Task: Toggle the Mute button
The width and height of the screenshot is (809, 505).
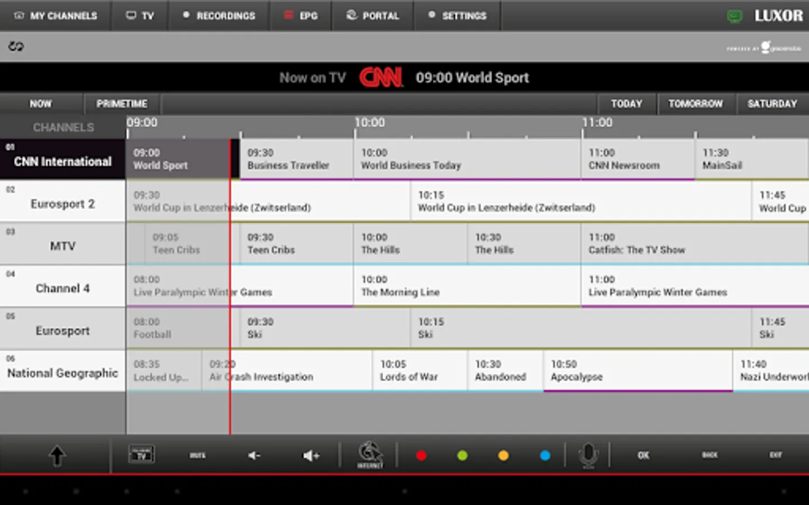Action: click(x=198, y=456)
